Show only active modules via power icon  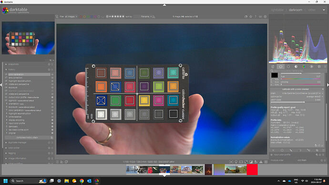[x=281, y=67]
